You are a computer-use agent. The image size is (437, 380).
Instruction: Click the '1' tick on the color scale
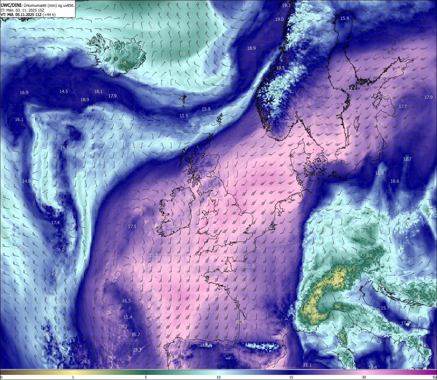[73, 377]
